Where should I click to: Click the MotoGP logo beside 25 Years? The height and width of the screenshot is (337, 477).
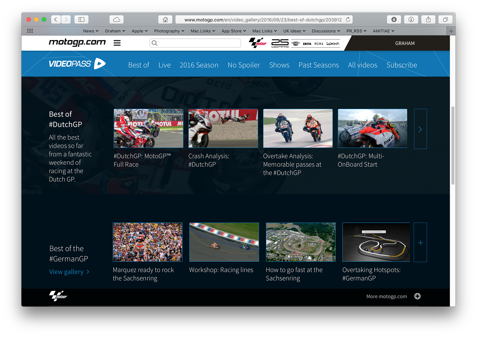258,43
